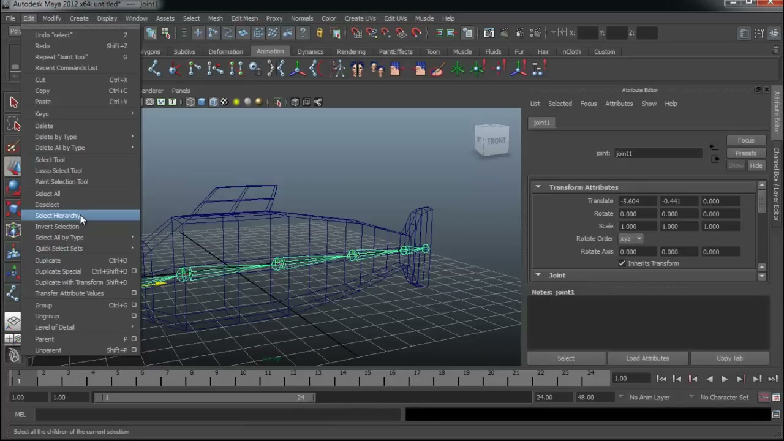Toggle textured checker viewport icon
This screenshot has width=784, height=441.
tap(225, 102)
